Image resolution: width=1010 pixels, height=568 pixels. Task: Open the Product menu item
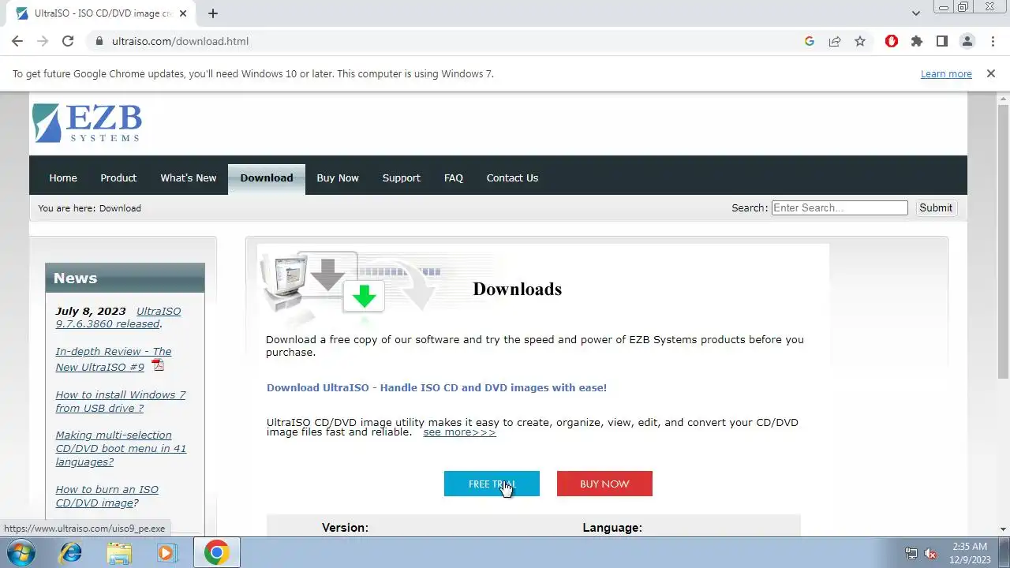pyautogui.click(x=118, y=178)
